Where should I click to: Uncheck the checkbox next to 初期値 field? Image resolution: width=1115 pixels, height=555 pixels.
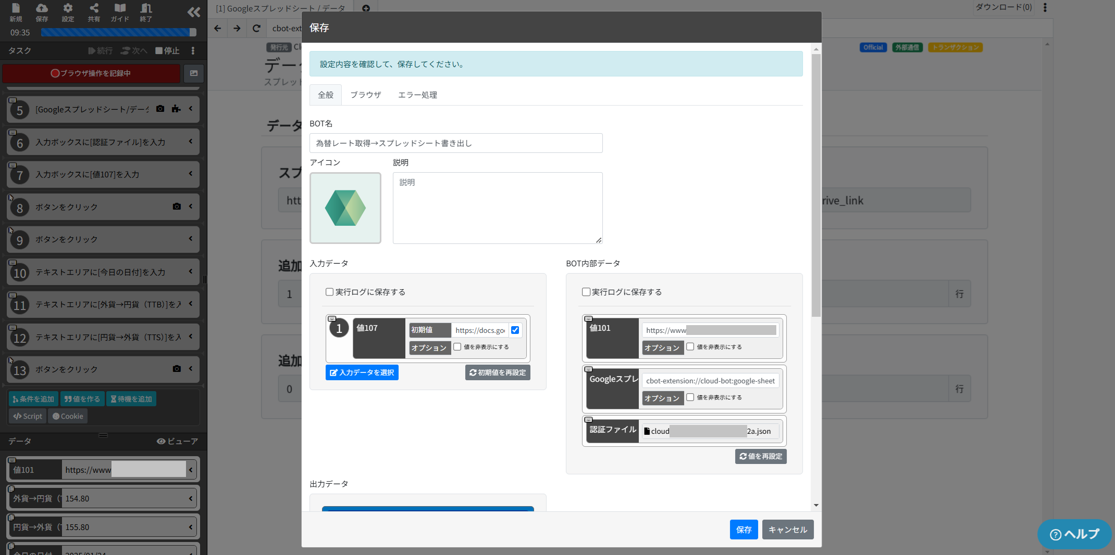[515, 330]
